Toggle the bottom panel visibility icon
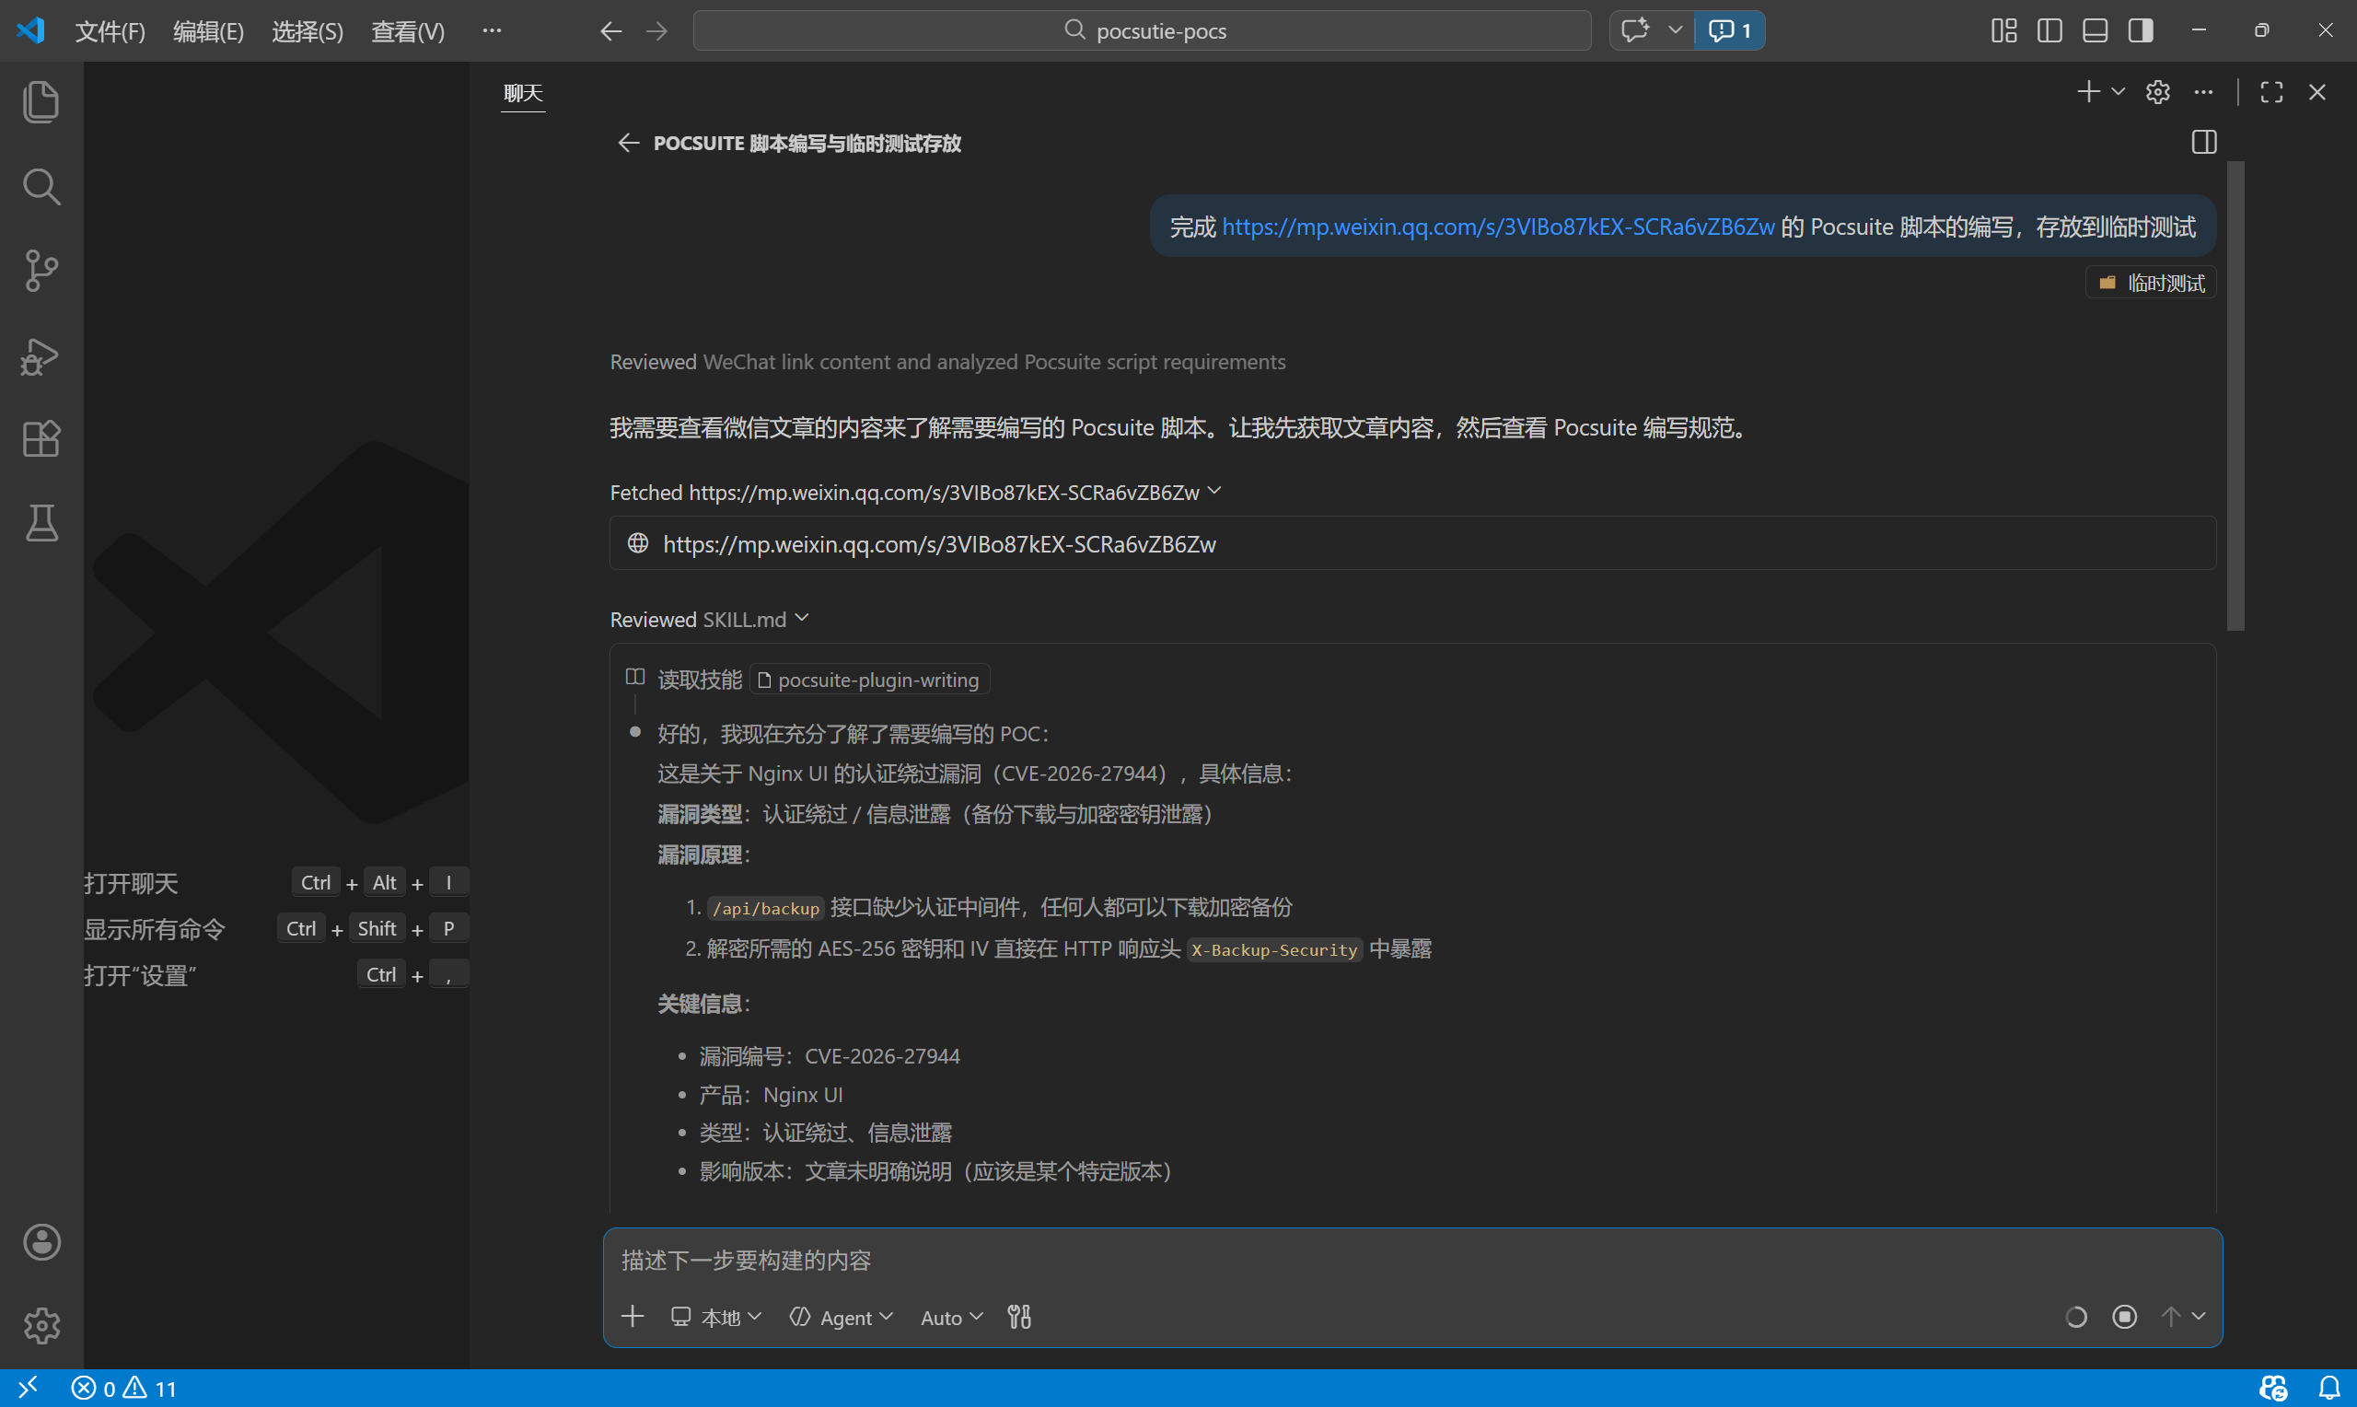Viewport: 2357px width, 1407px height. [x=2094, y=29]
